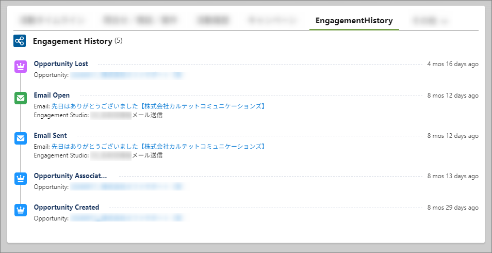The width and height of the screenshot is (492, 253).
Task: Open the email link under Email Open
Action: [x=158, y=106]
